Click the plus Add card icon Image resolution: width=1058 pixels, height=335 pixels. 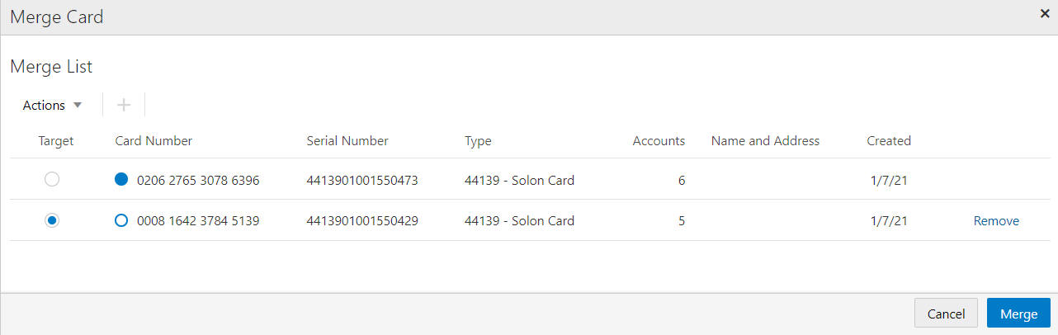[x=124, y=105]
